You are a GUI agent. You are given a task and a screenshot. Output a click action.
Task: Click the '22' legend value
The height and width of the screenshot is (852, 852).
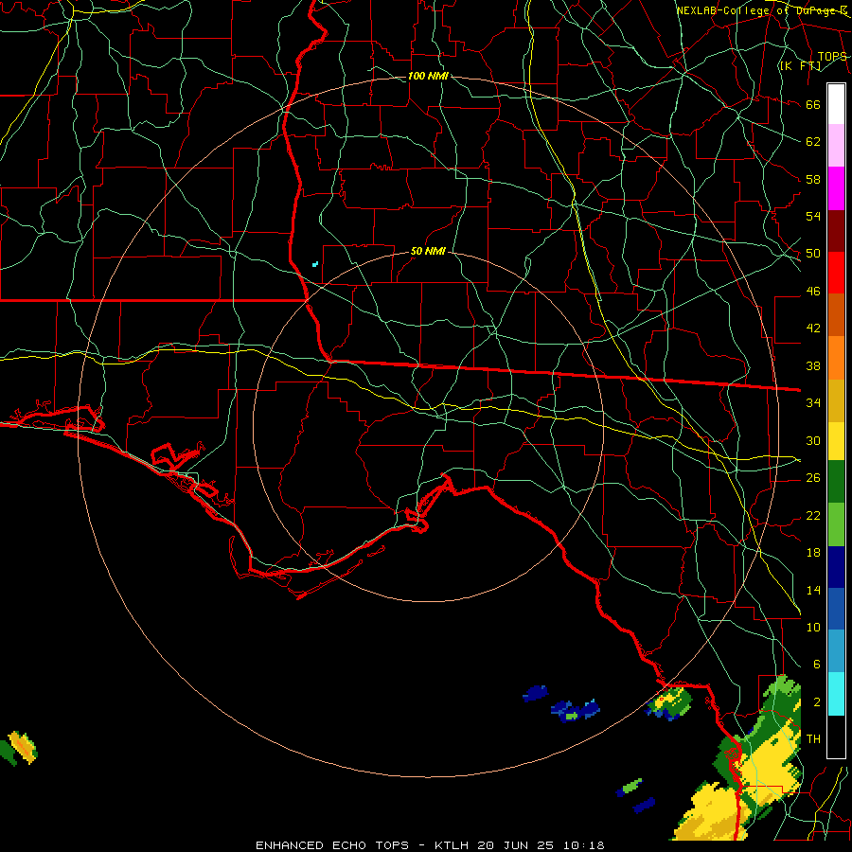click(x=813, y=515)
